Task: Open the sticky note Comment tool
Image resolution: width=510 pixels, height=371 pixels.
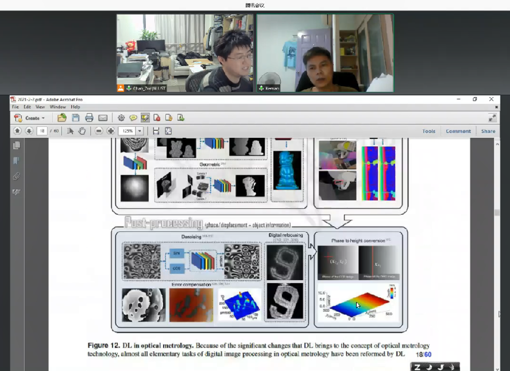Action: point(133,118)
